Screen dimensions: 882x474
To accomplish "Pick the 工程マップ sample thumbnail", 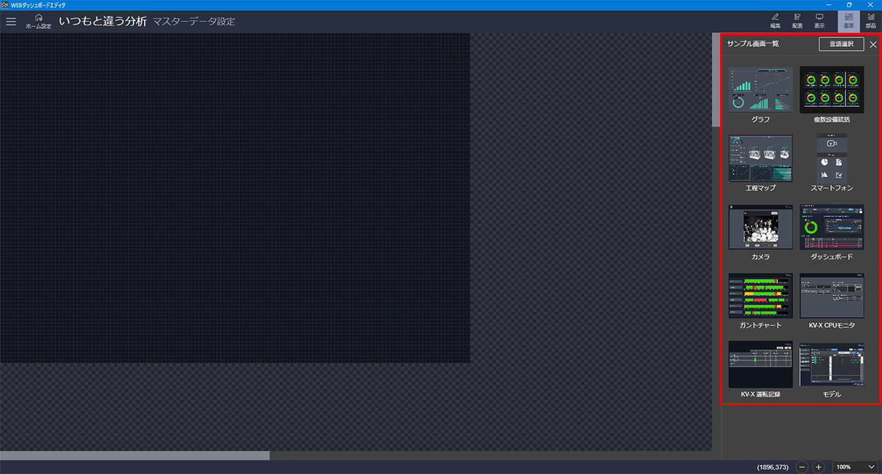I will [x=761, y=158].
